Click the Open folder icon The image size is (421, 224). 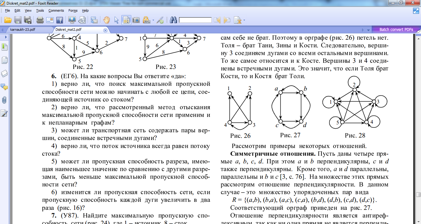8,20
